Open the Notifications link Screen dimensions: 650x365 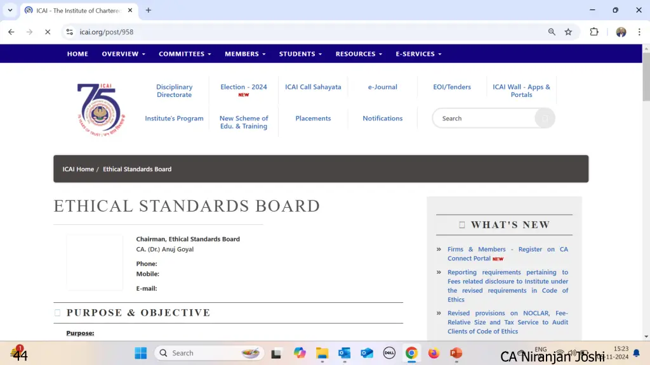point(383,118)
